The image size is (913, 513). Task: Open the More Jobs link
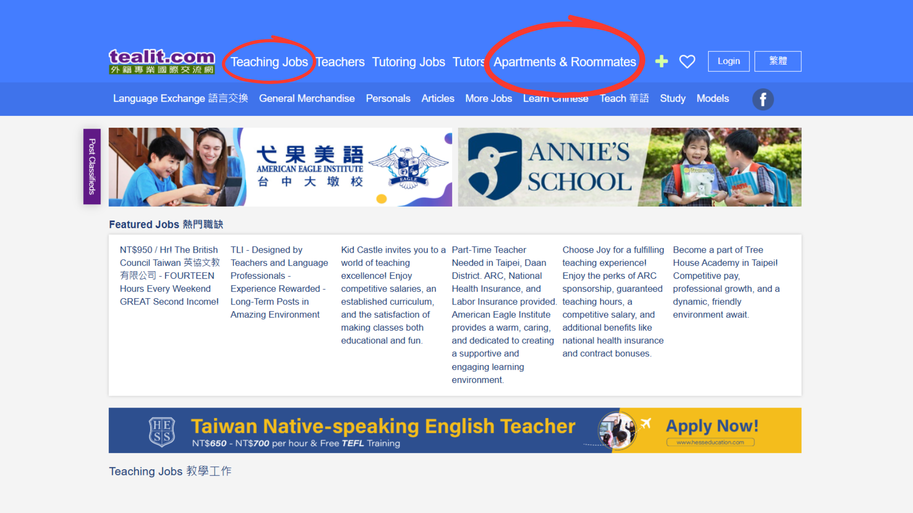click(x=488, y=98)
